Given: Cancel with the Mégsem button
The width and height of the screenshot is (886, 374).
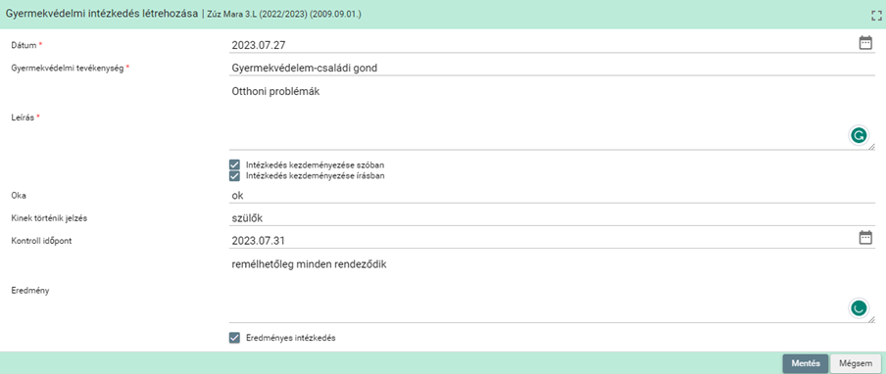Looking at the screenshot, I should click(x=856, y=363).
